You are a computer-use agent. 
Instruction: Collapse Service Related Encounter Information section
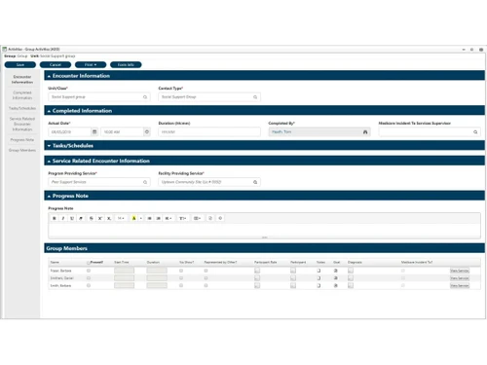[x=264, y=161]
